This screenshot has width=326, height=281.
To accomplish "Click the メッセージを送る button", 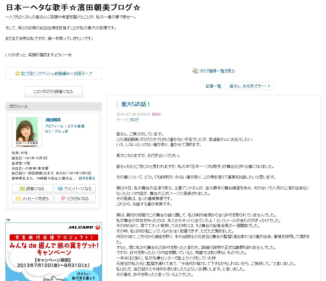I will tap(33, 199).
